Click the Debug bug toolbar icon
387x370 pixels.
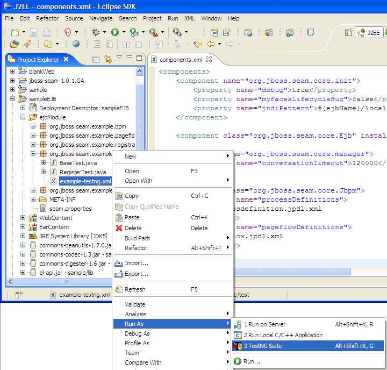[96, 32]
